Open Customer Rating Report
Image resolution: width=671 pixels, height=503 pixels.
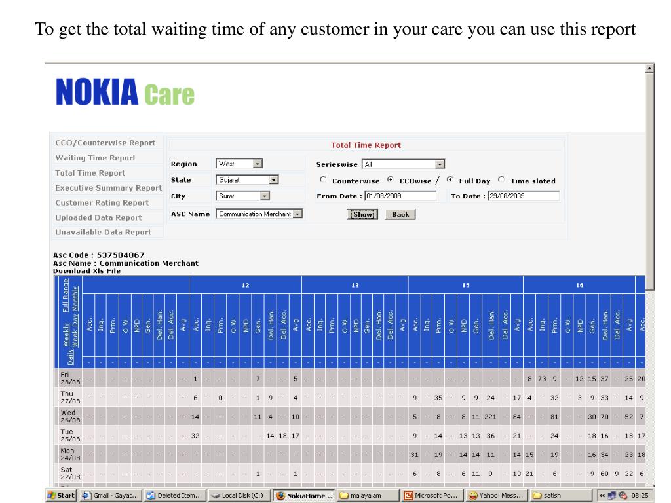click(102, 203)
